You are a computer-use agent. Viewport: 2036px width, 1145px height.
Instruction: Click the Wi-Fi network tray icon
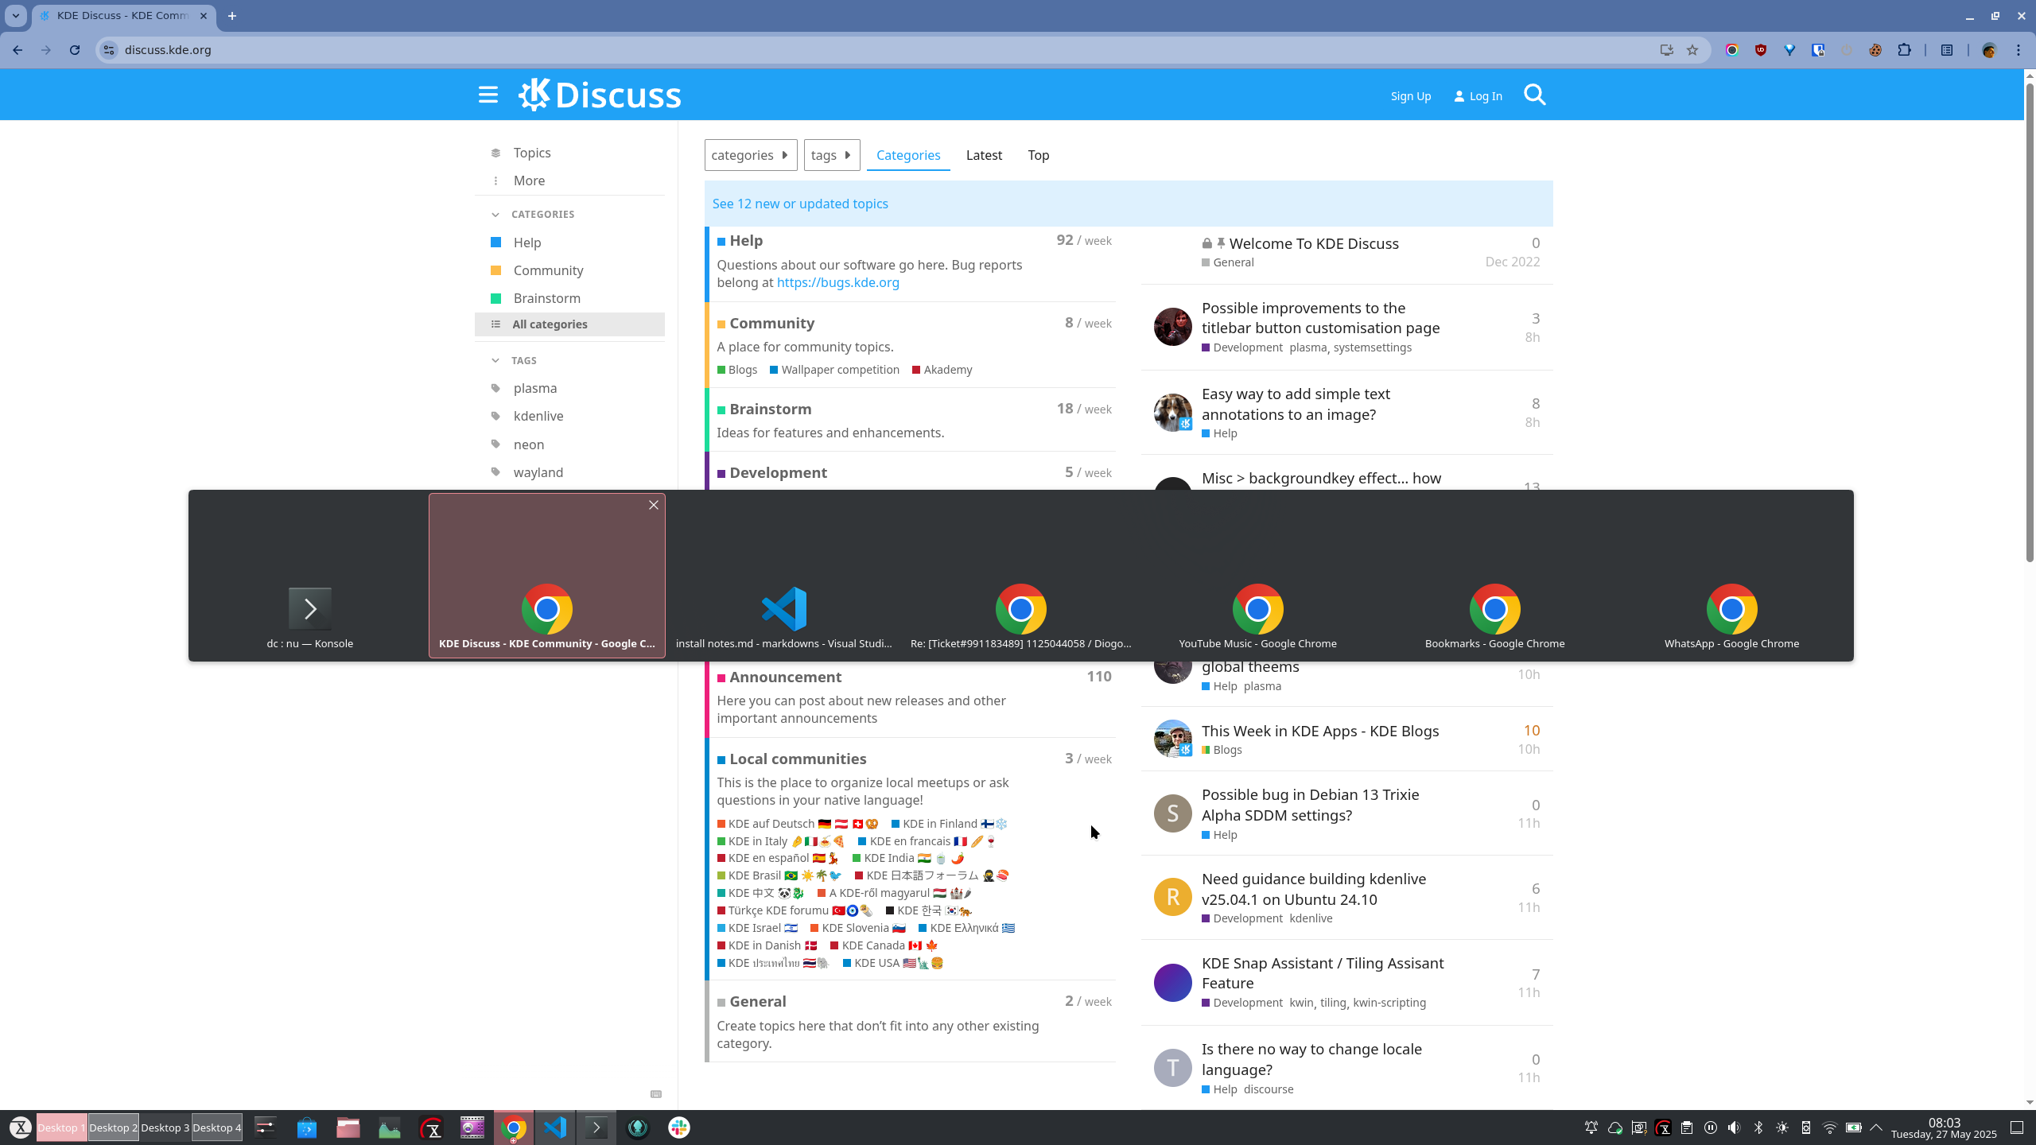point(1830,1128)
